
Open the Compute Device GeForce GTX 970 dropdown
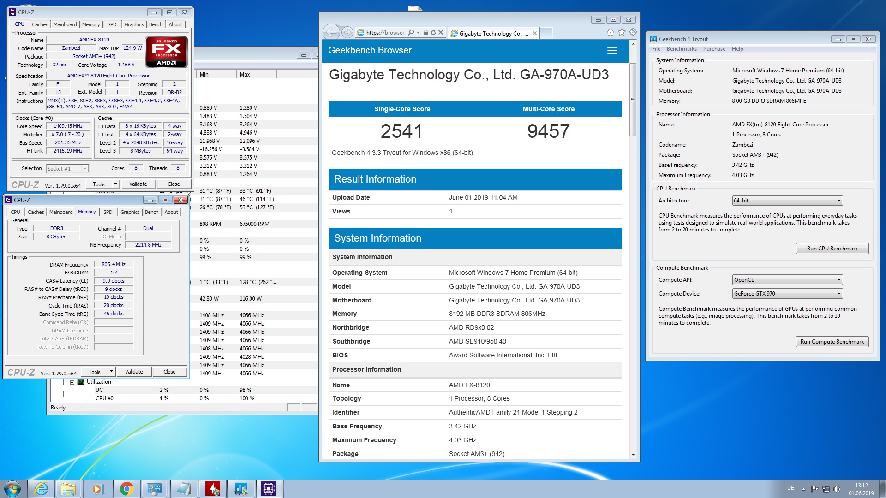[x=787, y=294]
